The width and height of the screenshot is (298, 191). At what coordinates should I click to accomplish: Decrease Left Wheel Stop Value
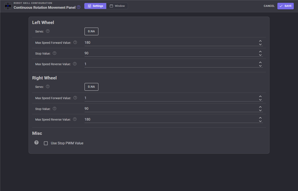click(260, 55)
